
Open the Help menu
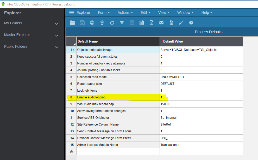pos(207,13)
